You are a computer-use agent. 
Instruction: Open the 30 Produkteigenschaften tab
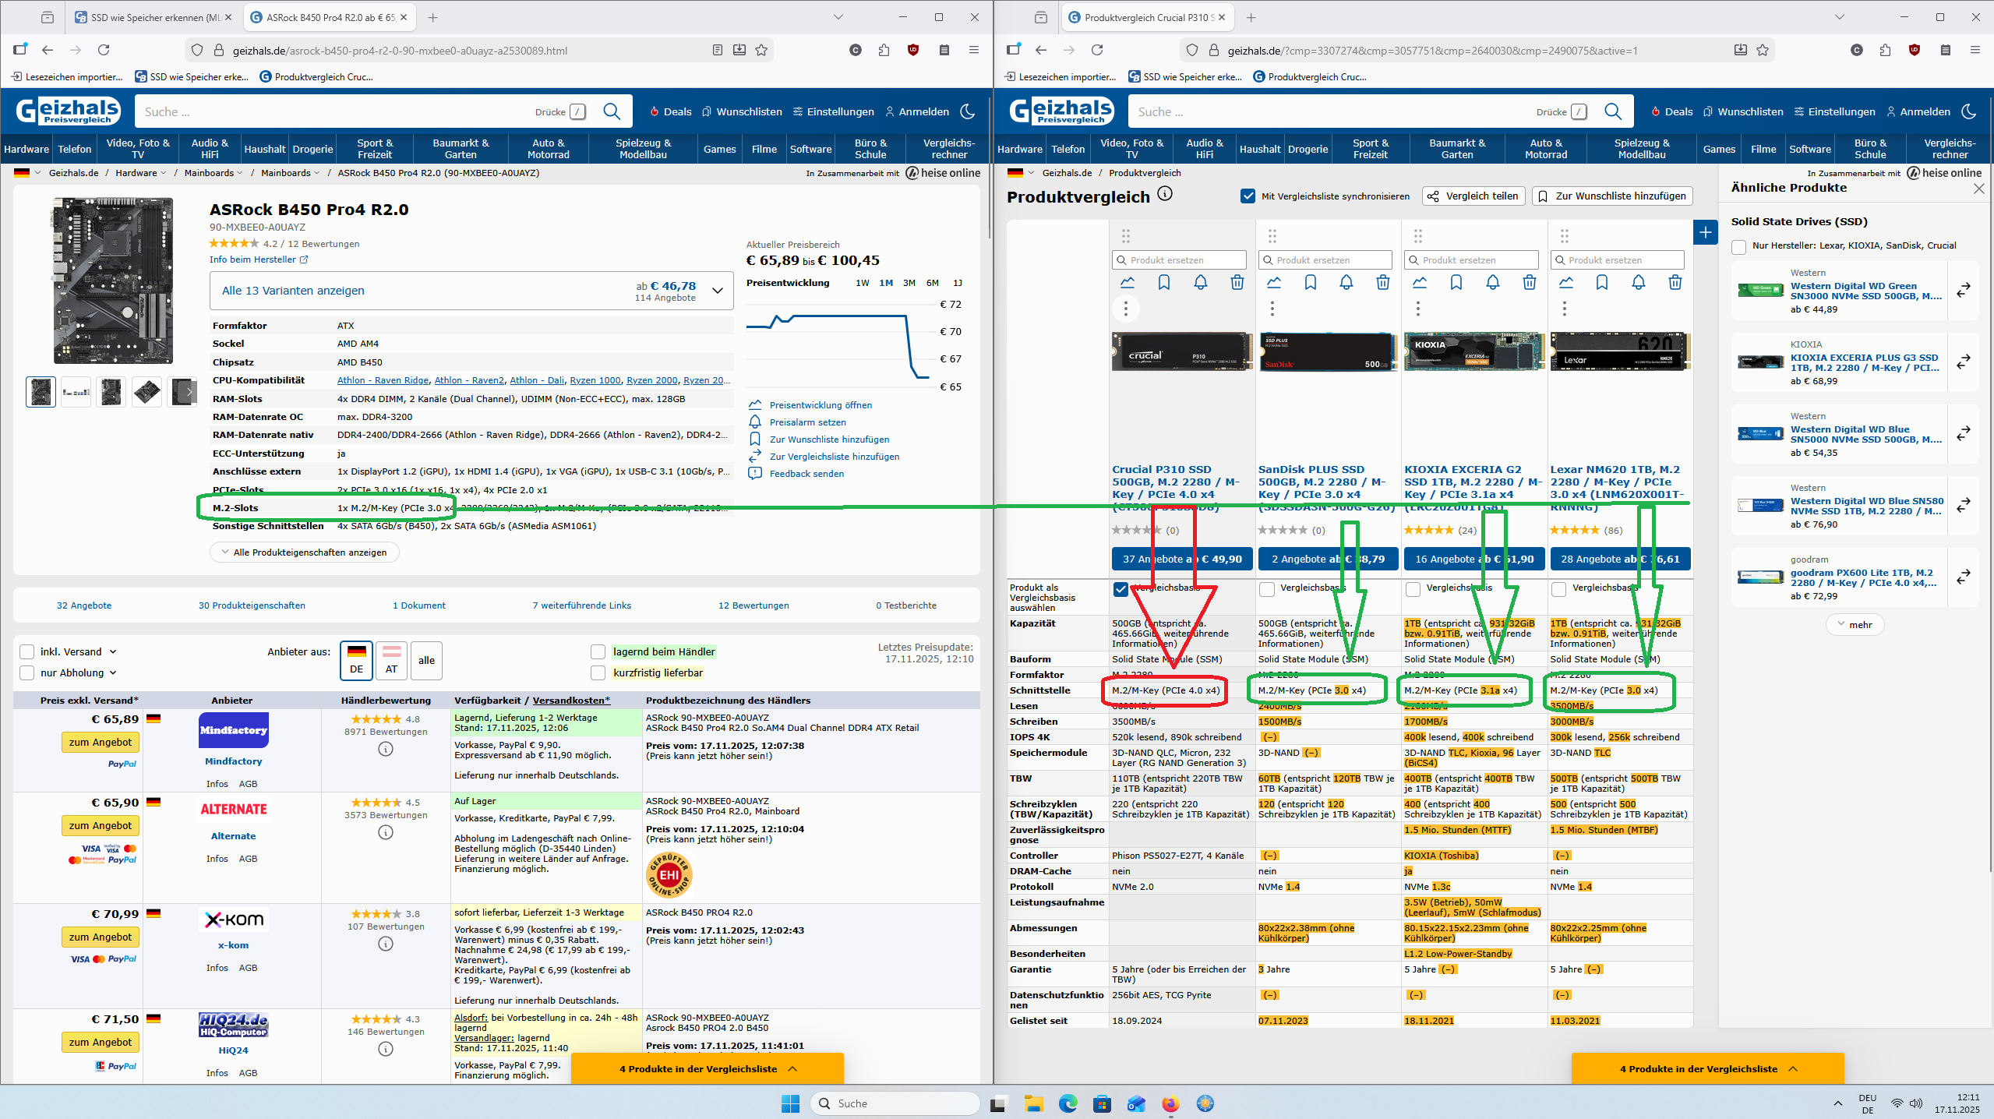[252, 605]
